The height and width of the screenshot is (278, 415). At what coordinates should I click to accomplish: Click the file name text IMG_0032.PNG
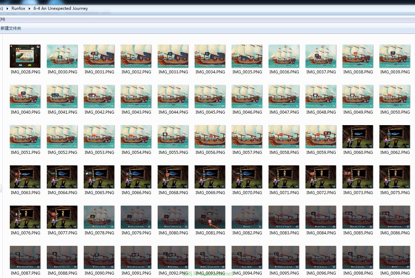click(x=136, y=72)
